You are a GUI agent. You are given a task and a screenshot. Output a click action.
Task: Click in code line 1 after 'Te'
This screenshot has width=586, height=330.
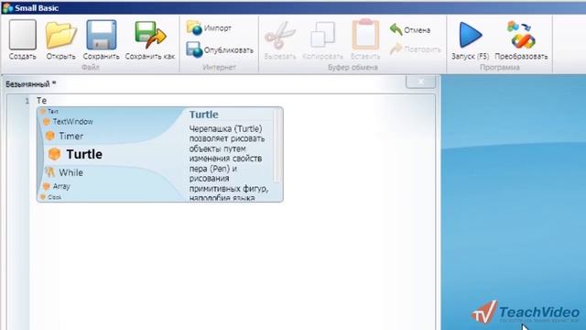pos(48,101)
